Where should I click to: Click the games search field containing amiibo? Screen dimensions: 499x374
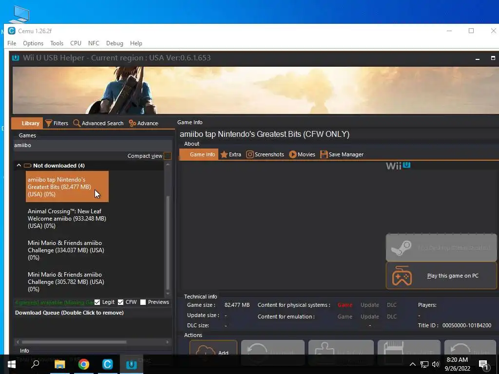[x=93, y=145]
